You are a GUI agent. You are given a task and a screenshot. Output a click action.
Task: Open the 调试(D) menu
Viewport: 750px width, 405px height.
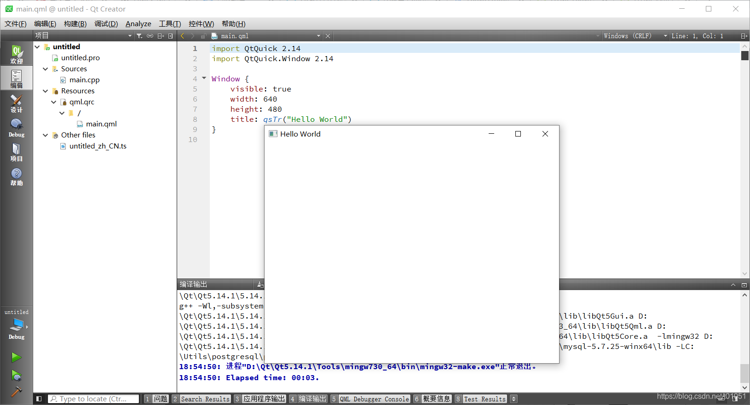pos(106,24)
